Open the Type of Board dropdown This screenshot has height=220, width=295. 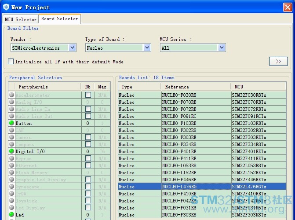tap(147, 48)
